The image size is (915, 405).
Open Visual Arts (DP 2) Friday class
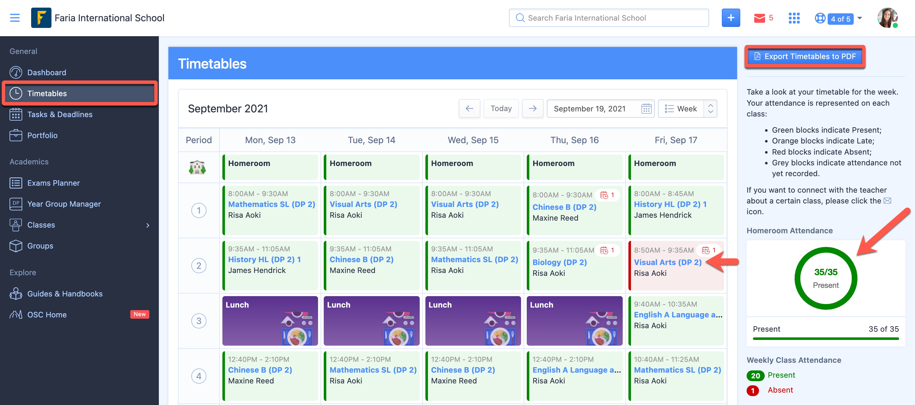click(667, 262)
